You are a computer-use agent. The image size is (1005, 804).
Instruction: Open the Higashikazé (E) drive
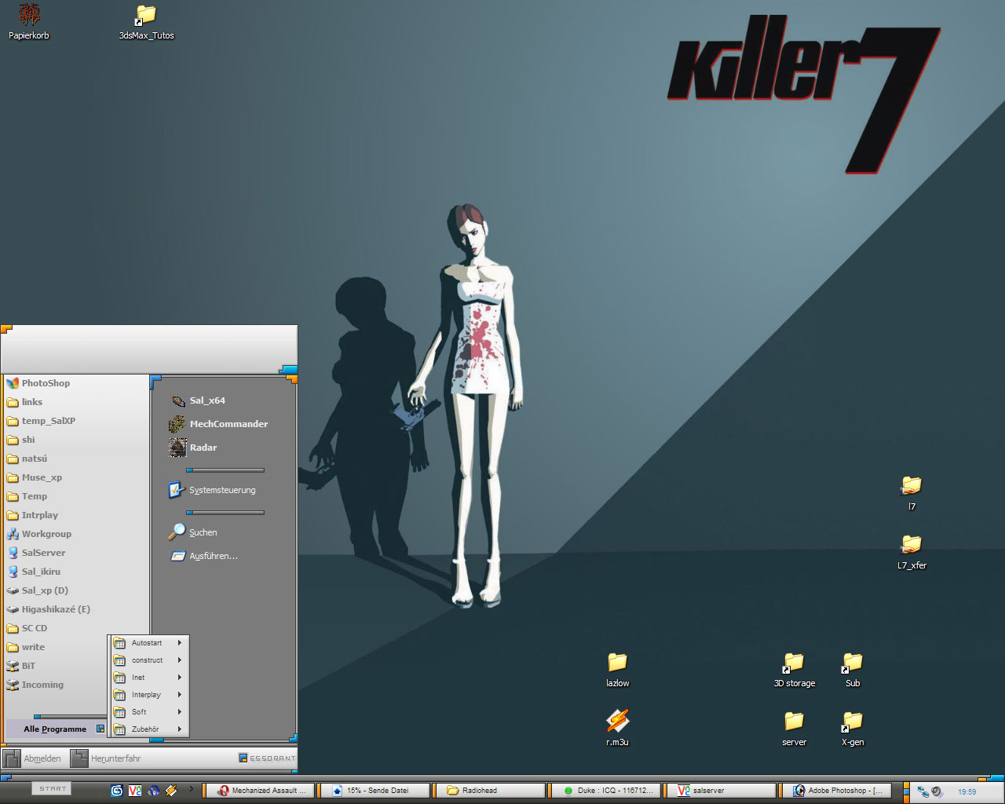point(49,609)
